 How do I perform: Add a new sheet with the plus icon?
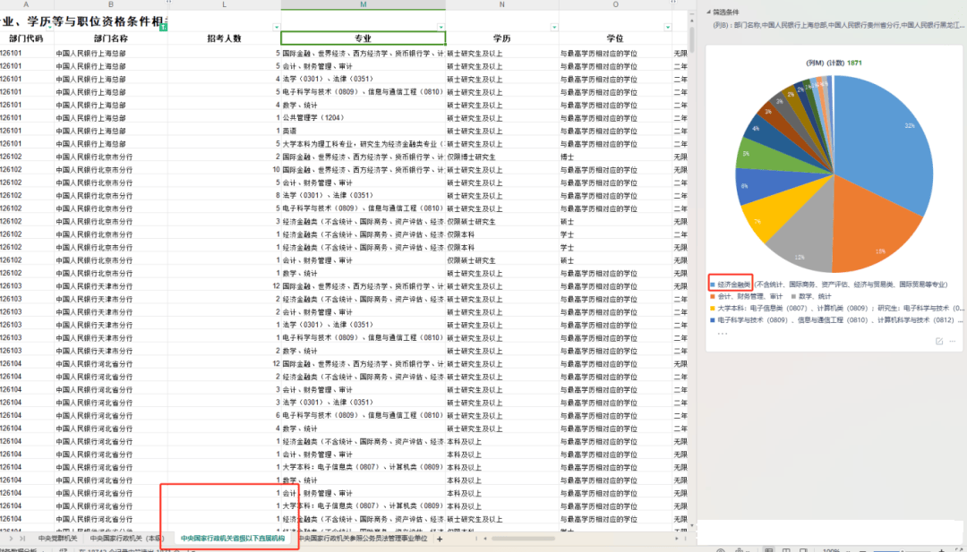440,539
